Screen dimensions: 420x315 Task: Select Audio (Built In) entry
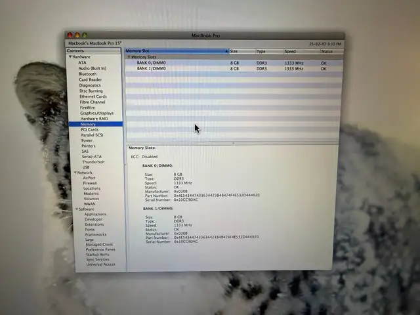click(x=93, y=68)
